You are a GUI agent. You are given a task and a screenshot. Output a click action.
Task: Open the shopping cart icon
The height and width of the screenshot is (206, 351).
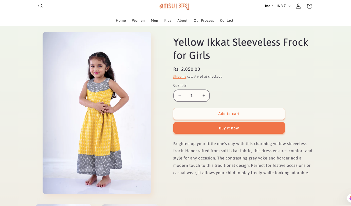pyautogui.click(x=309, y=6)
